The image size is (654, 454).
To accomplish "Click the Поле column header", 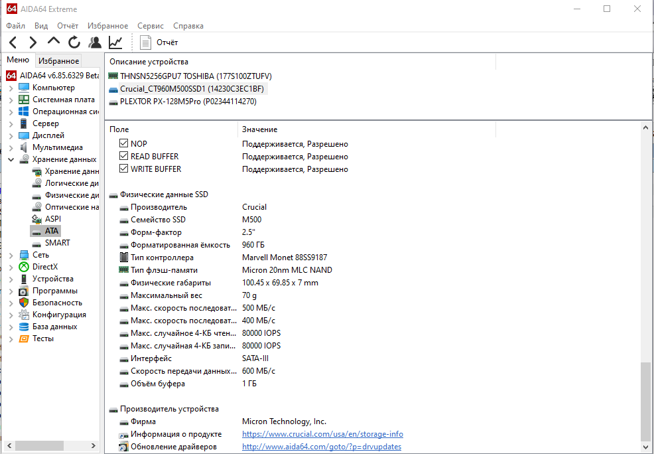I will (171, 129).
